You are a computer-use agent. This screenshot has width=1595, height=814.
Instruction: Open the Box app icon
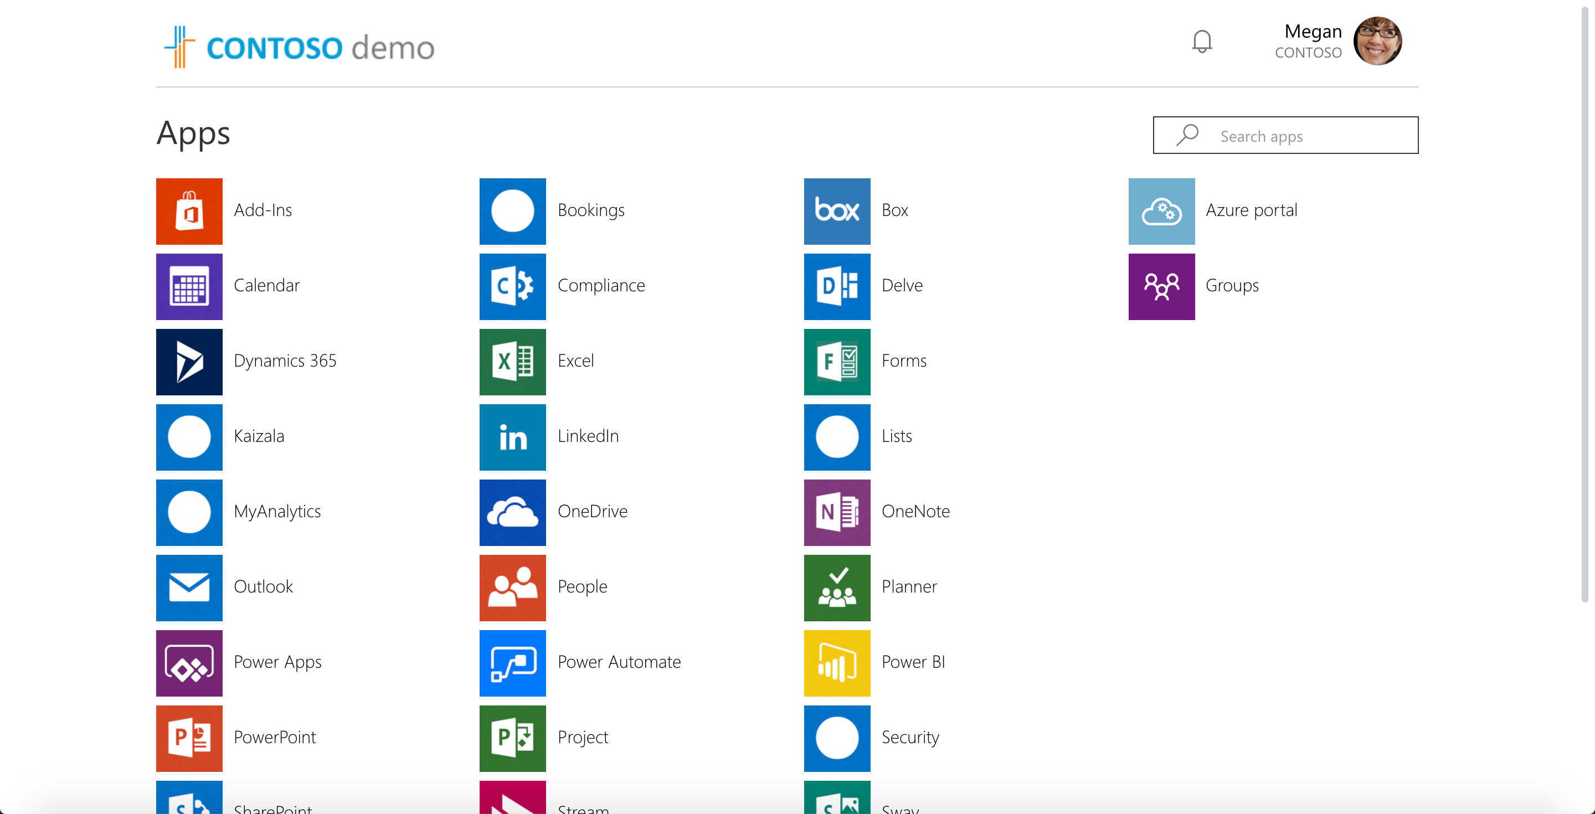pos(836,211)
